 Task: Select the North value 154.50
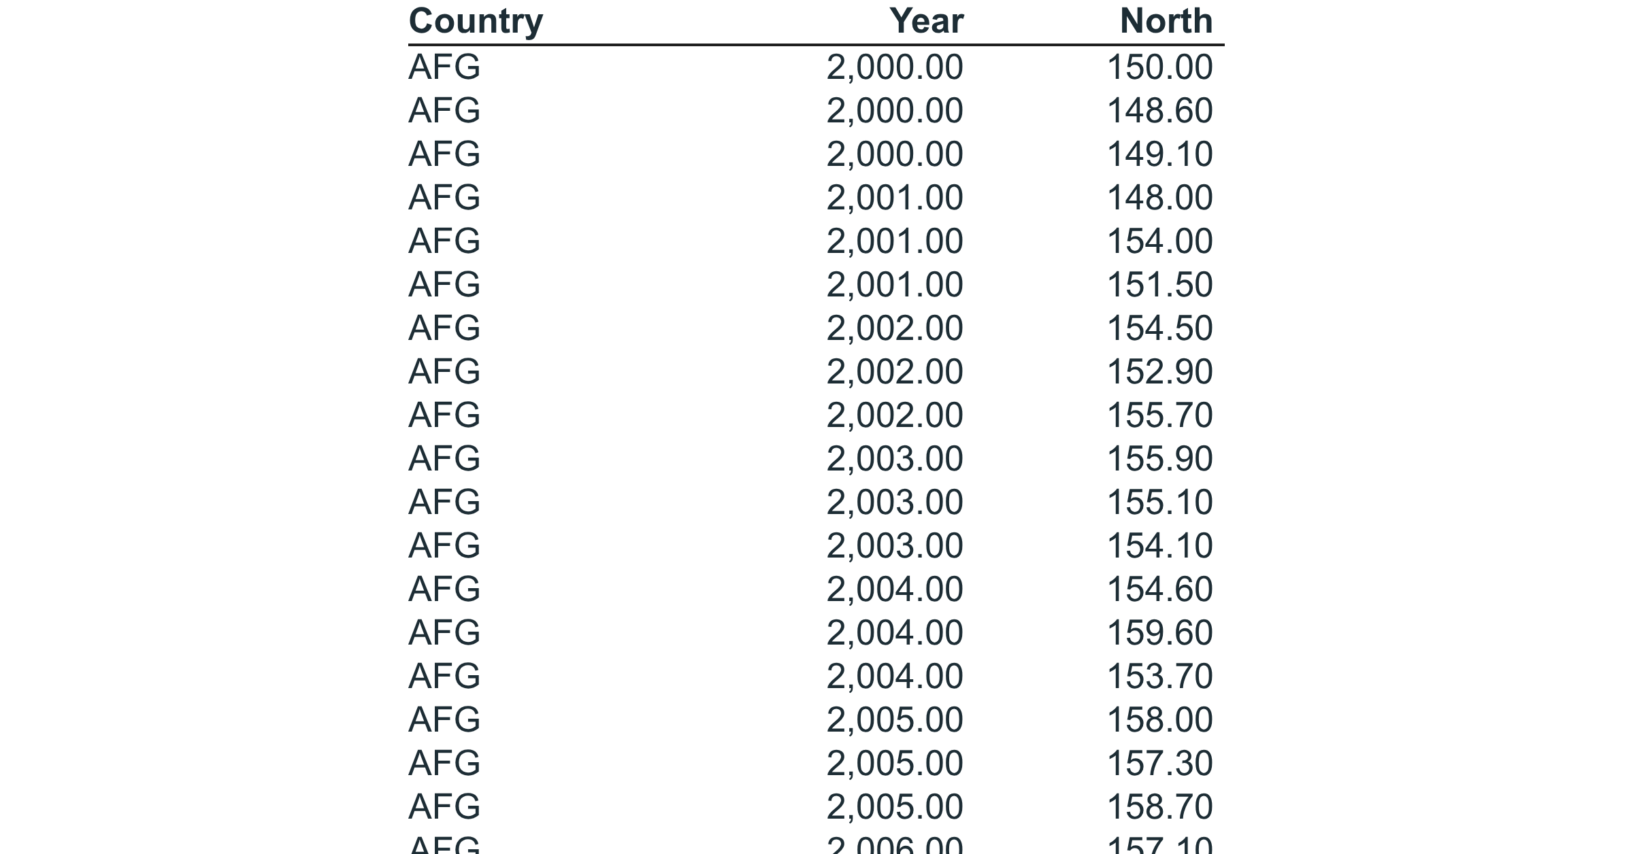click(1159, 328)
